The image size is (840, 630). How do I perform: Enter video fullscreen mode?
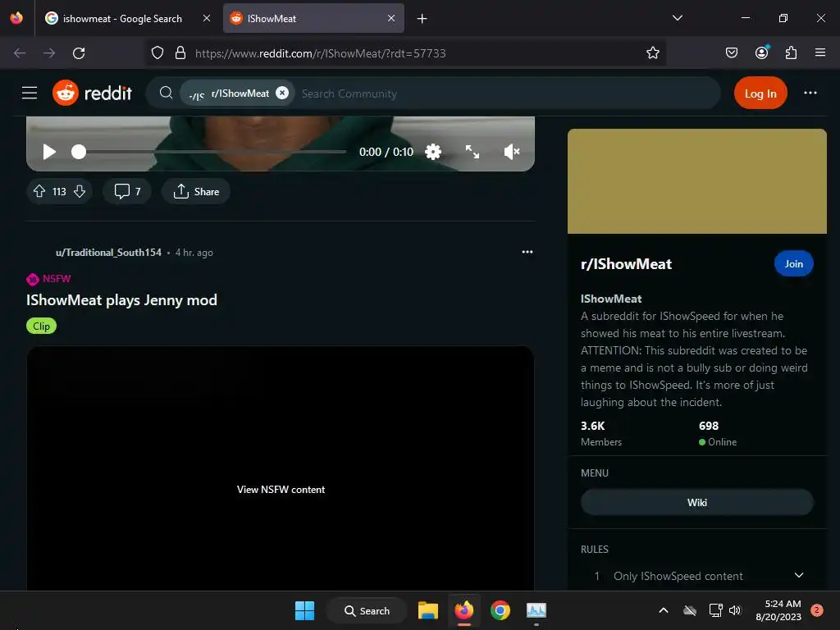coord(472,152)
